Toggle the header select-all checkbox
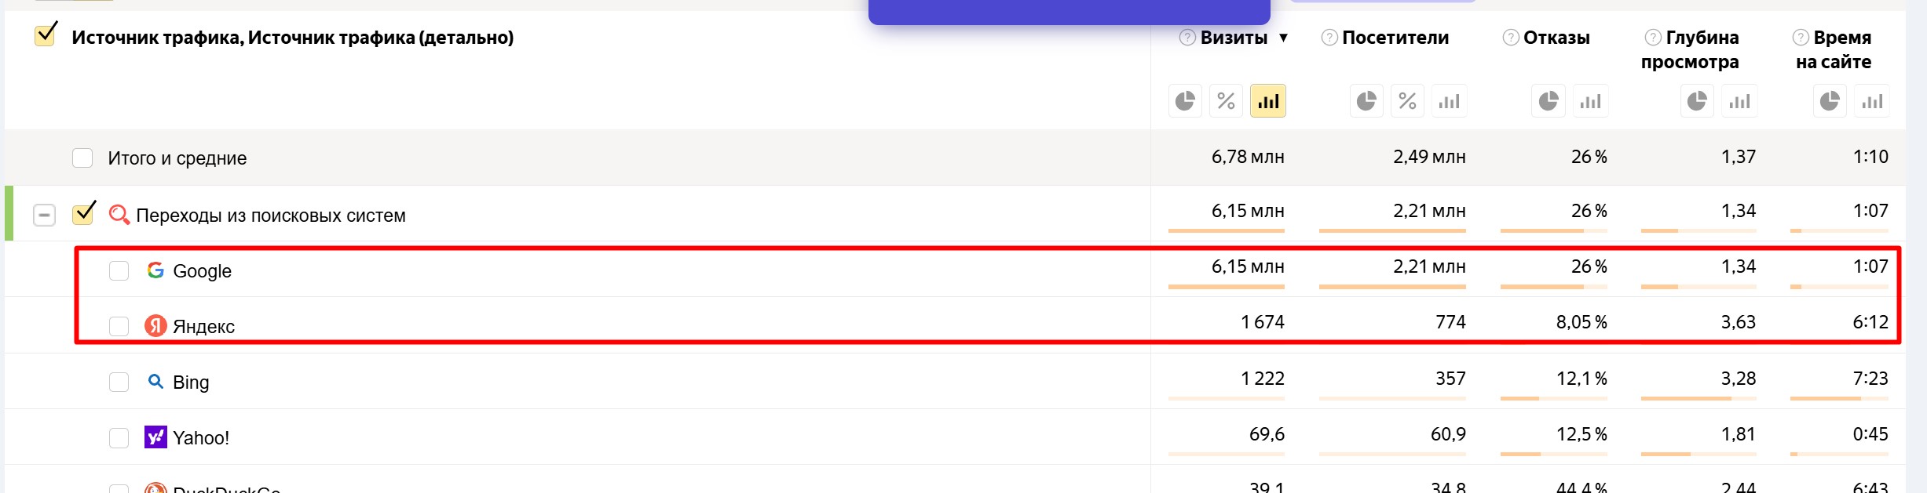This screenshot has height=493, width=1927. click(46, 35)
